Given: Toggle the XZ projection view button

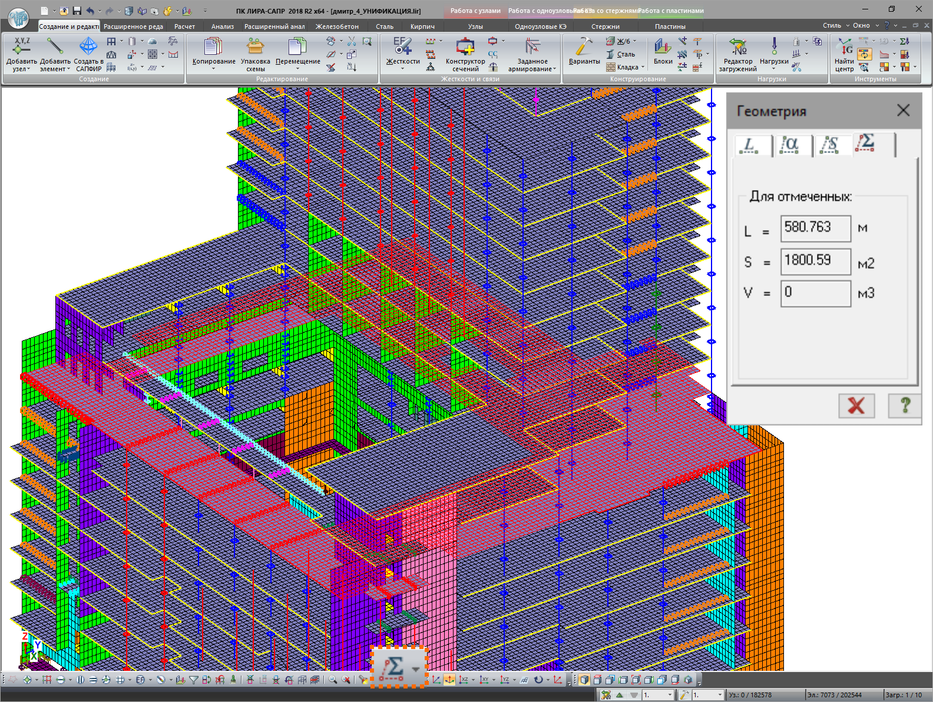Looking at the screenshot, I should (464, 680).
